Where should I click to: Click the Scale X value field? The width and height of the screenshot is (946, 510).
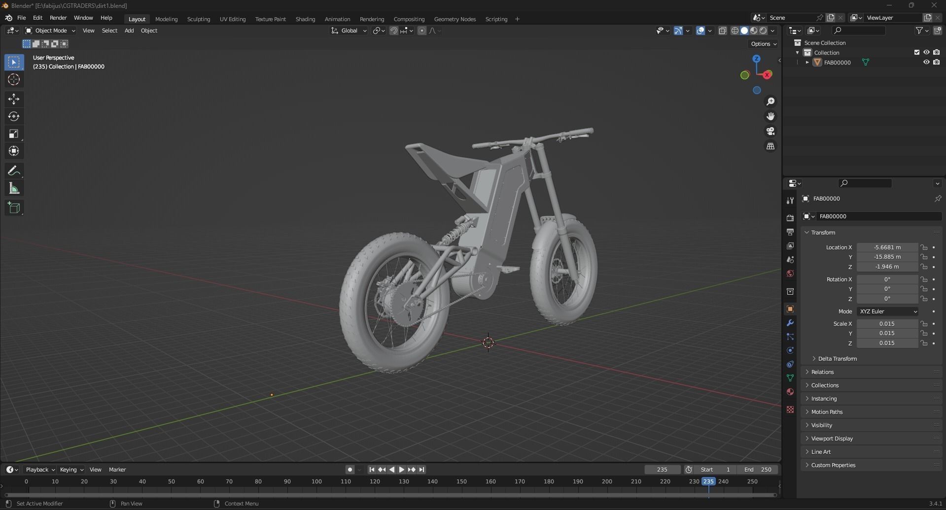coord(887,324)
